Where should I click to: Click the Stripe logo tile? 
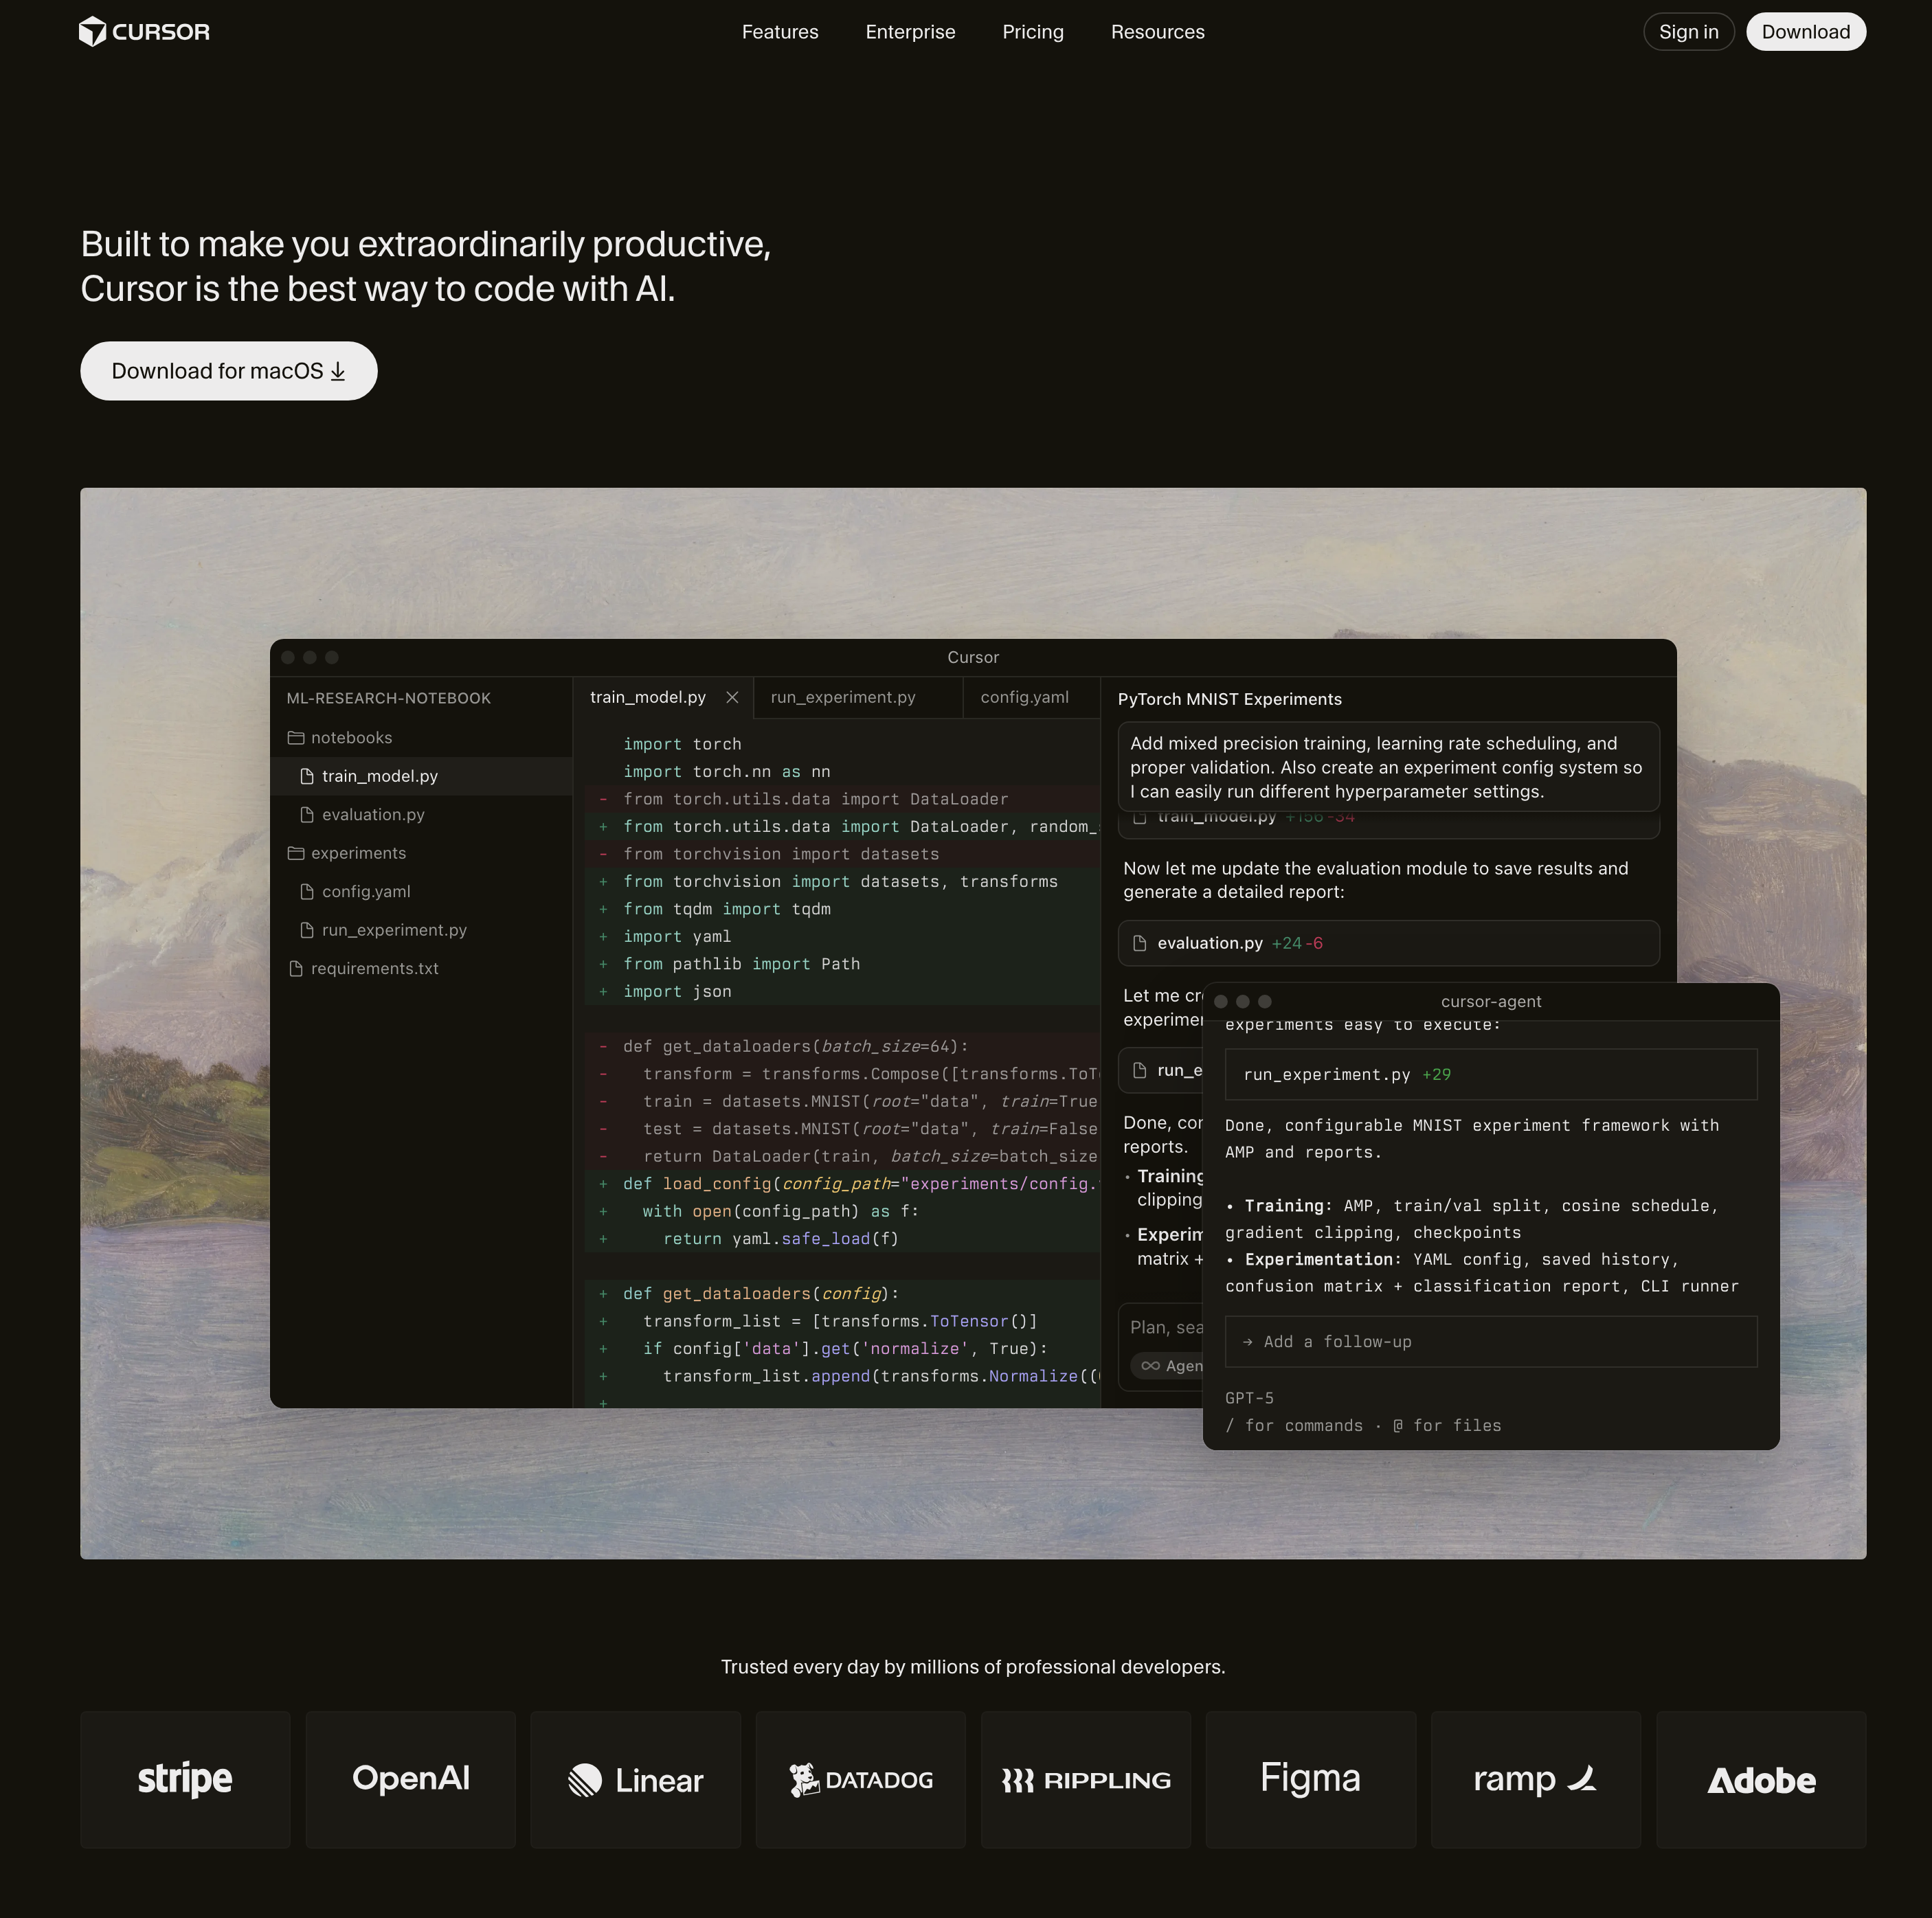(185, 1779)
